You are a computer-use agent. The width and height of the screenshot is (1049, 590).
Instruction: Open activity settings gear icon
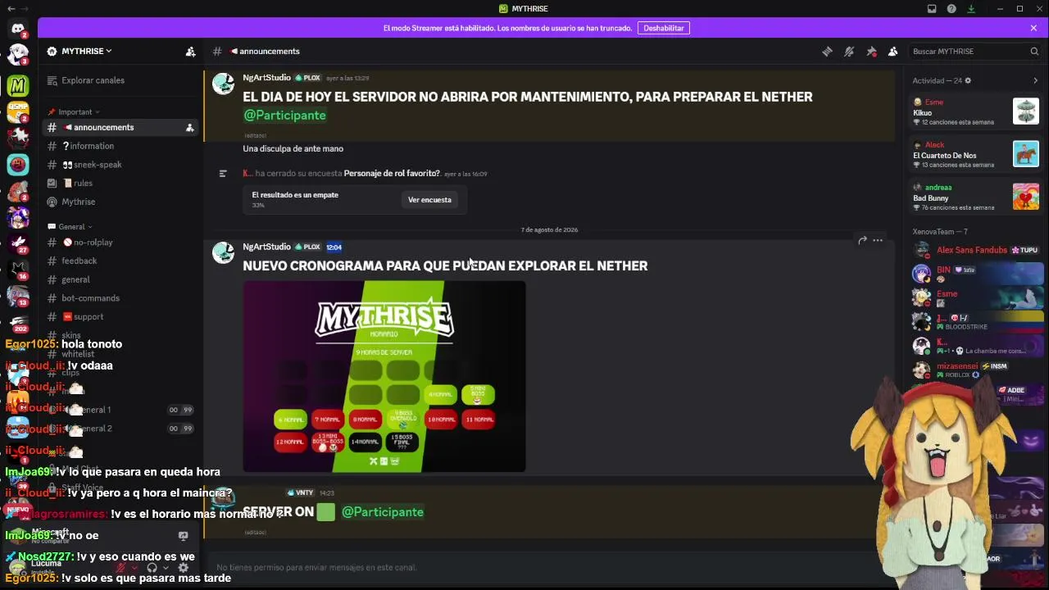click(x=968, y=81)
